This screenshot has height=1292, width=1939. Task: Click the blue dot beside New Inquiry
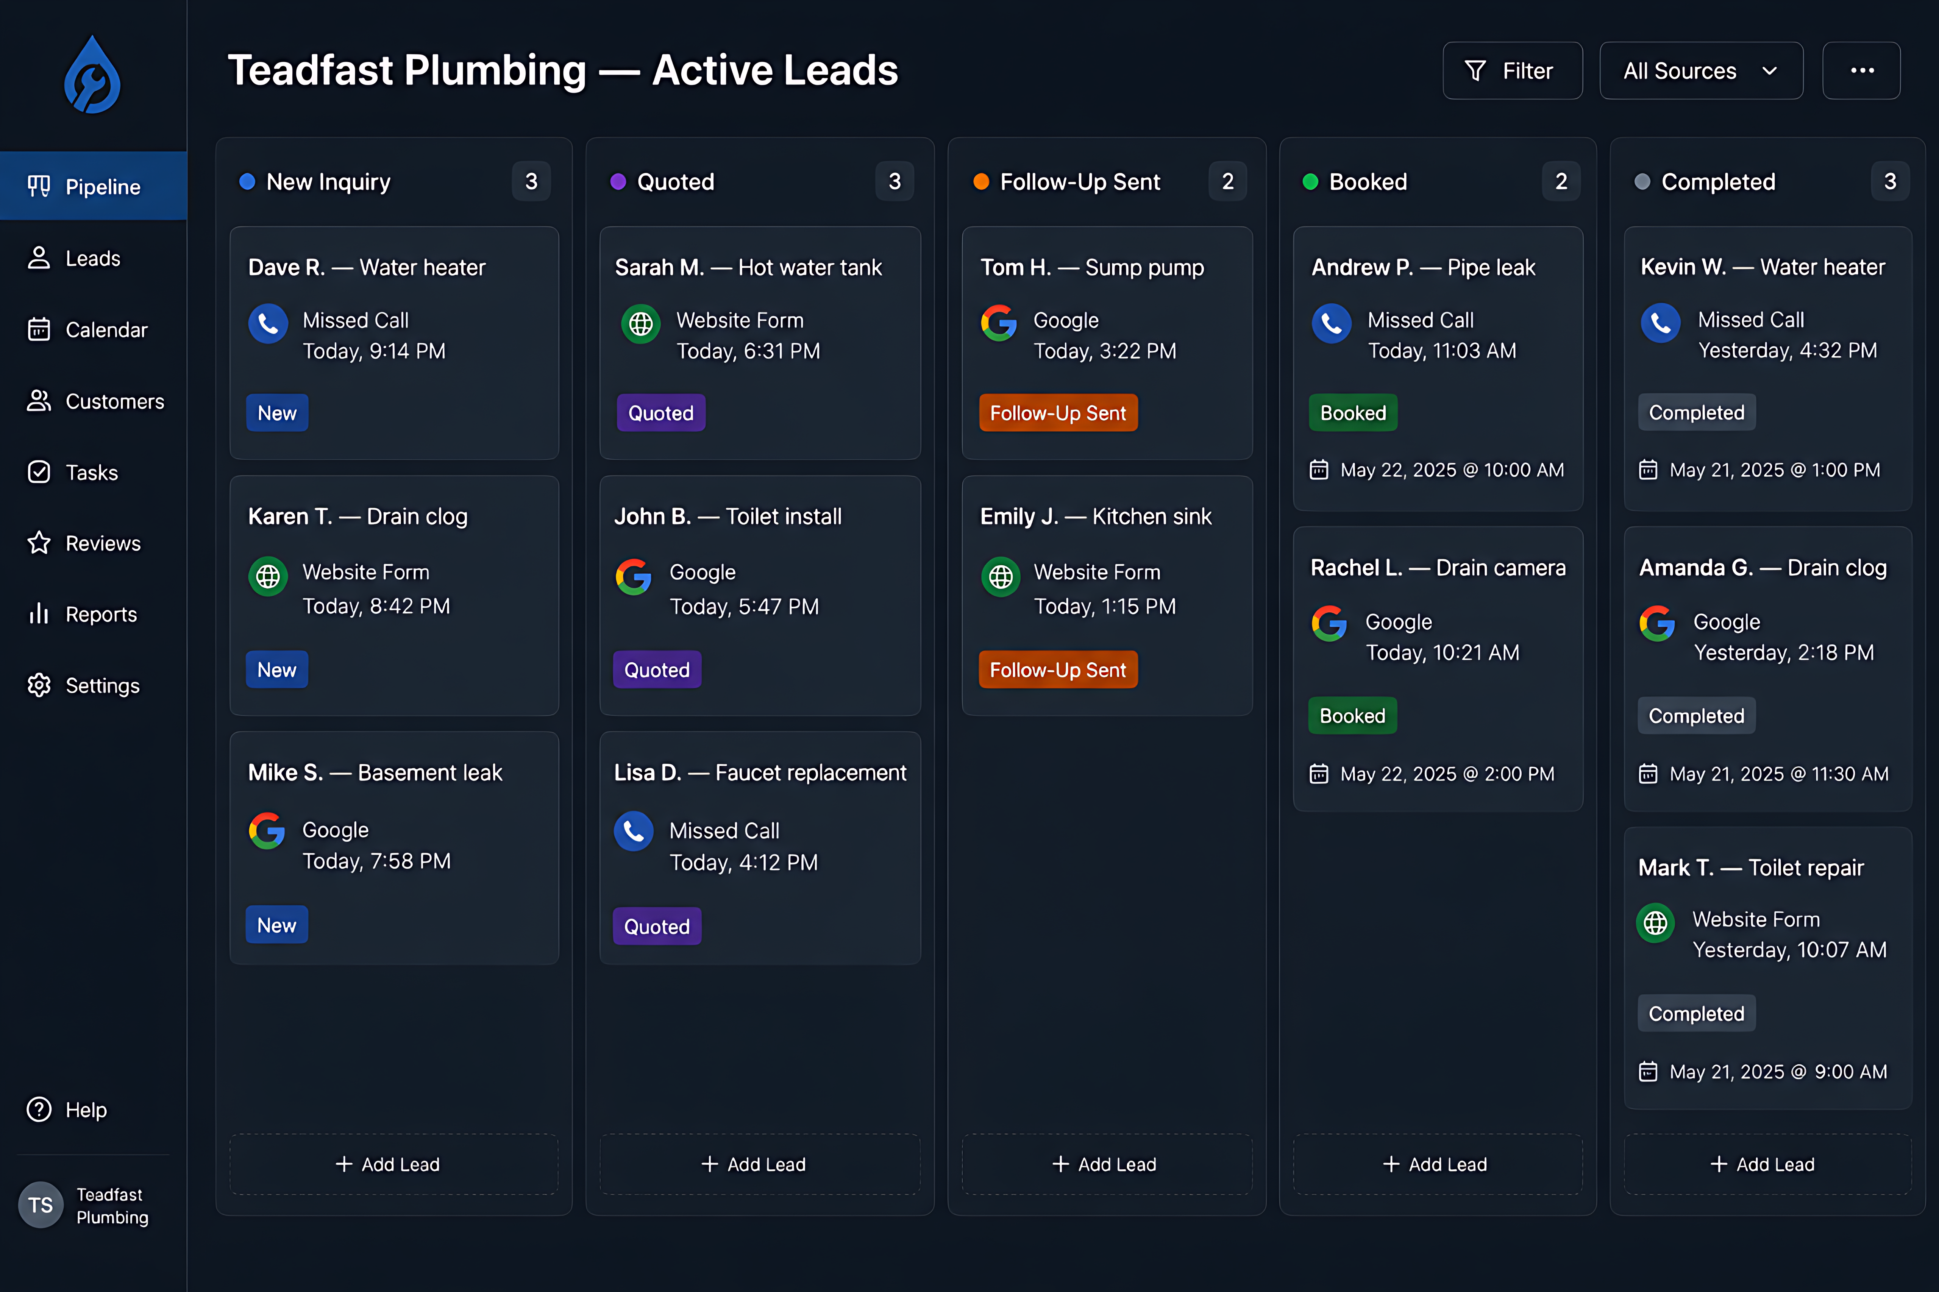pos(247,181)
